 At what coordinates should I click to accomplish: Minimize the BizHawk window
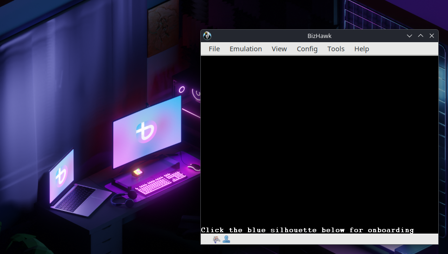tap(410, 36)
